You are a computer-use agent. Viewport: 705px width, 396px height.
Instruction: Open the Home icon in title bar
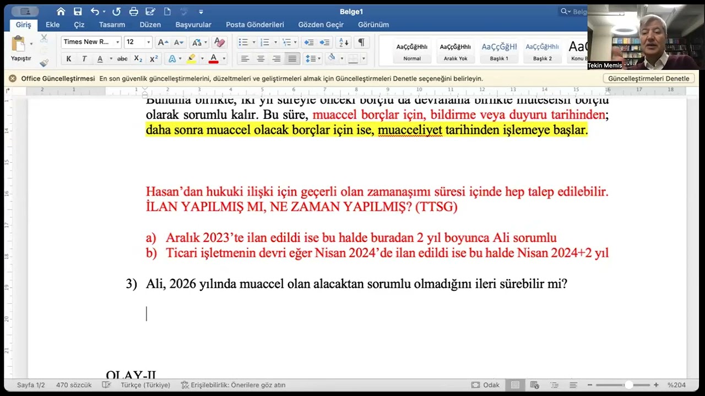click(61, 12)
